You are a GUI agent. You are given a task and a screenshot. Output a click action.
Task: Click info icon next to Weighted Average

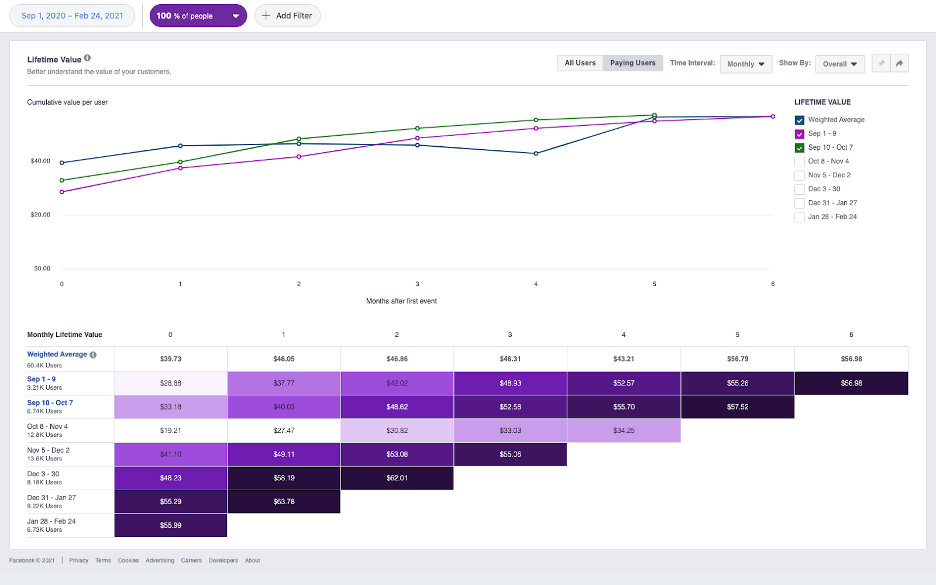click(x=94, y=354)
